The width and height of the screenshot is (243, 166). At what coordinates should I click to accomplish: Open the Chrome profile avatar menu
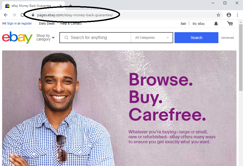click(x=229, y=15)
